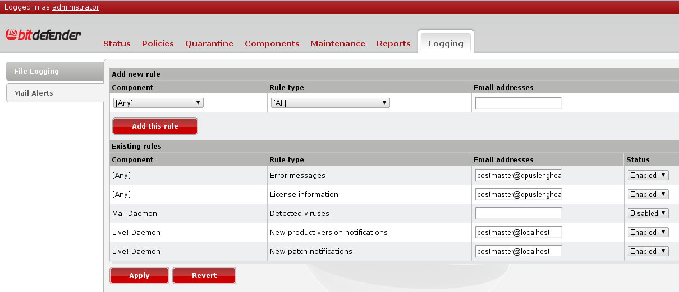Change status of New patch notifications rule
Viewport: 679px width, 292px height.
point(648,252)
